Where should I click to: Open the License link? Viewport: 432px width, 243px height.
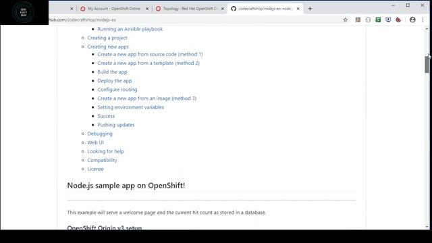pyautogui.click(x=95, y=169)
